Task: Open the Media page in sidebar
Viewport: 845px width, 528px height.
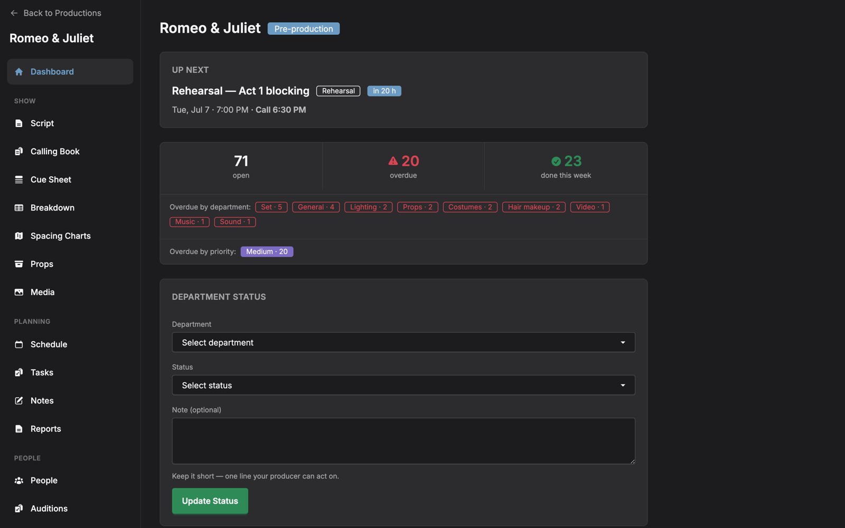Action: tap(70, 292)
